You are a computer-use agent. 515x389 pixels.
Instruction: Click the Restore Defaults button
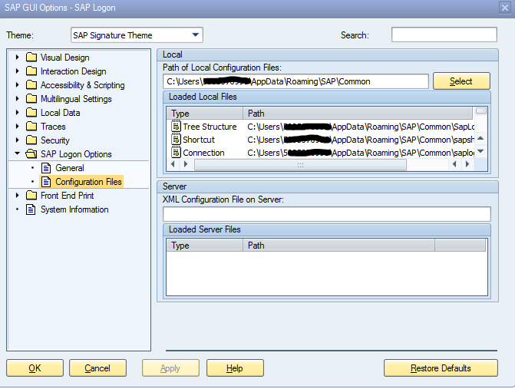[441, 368]
